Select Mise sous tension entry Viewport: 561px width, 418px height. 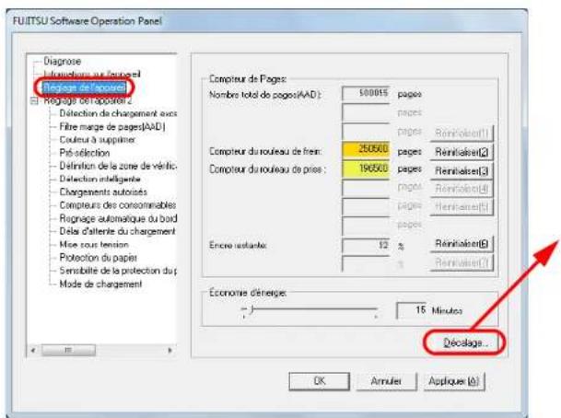(x=94, y=245)
